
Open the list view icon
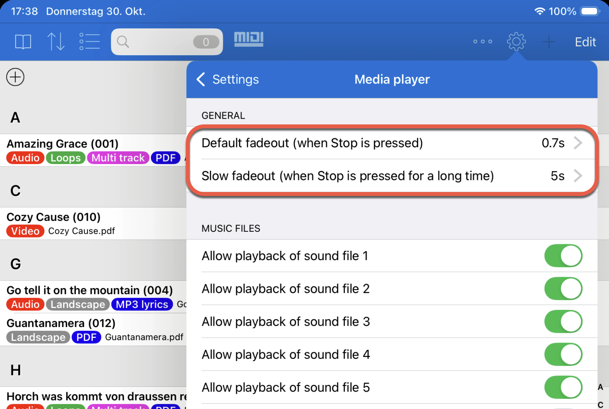(x=89, y=42)
